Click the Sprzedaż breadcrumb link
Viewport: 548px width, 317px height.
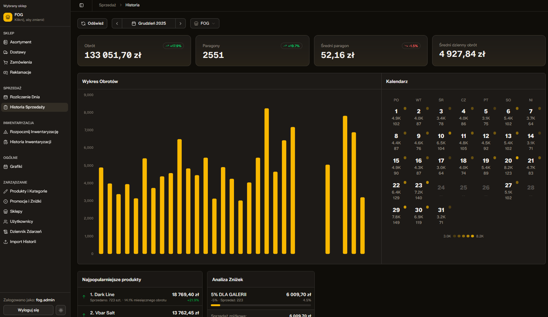tap(107, 5)
